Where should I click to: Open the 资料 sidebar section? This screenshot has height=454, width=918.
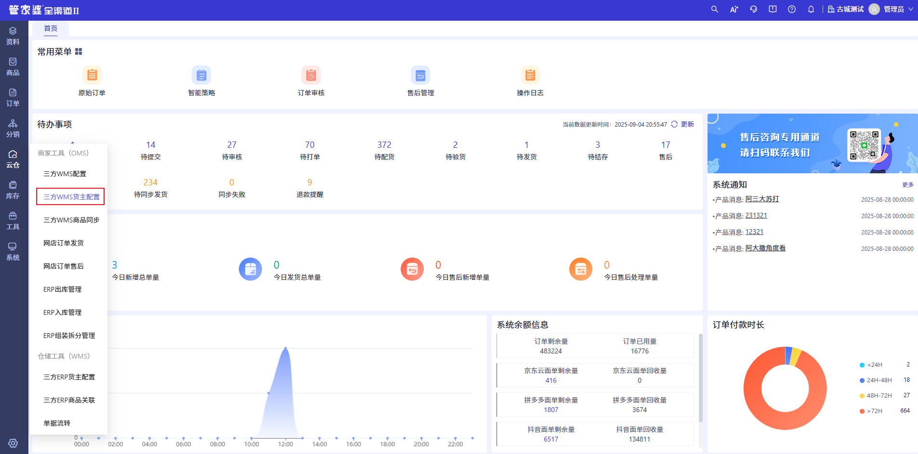(13, 36)
